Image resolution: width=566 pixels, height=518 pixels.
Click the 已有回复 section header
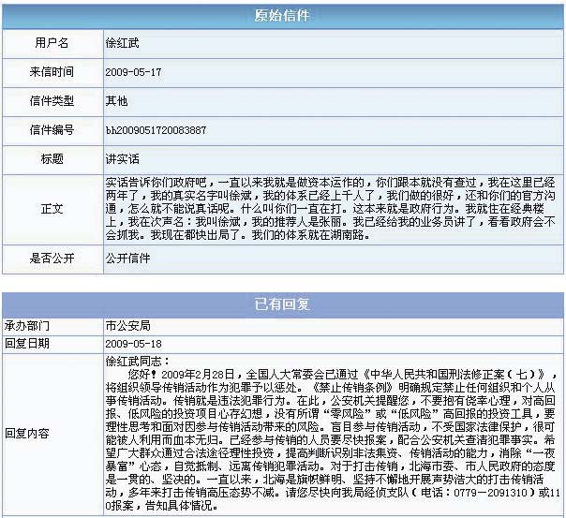(x=283, y=305)
